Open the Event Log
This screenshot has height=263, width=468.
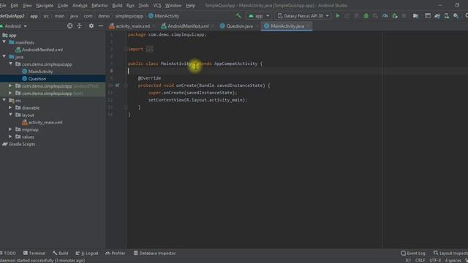(413, 254)
